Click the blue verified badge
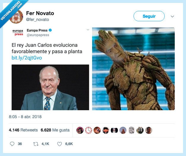The height and width of the screenshot is (156, 186). pos(50,30)
